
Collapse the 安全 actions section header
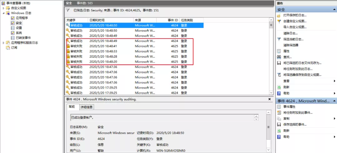(334, 10)
